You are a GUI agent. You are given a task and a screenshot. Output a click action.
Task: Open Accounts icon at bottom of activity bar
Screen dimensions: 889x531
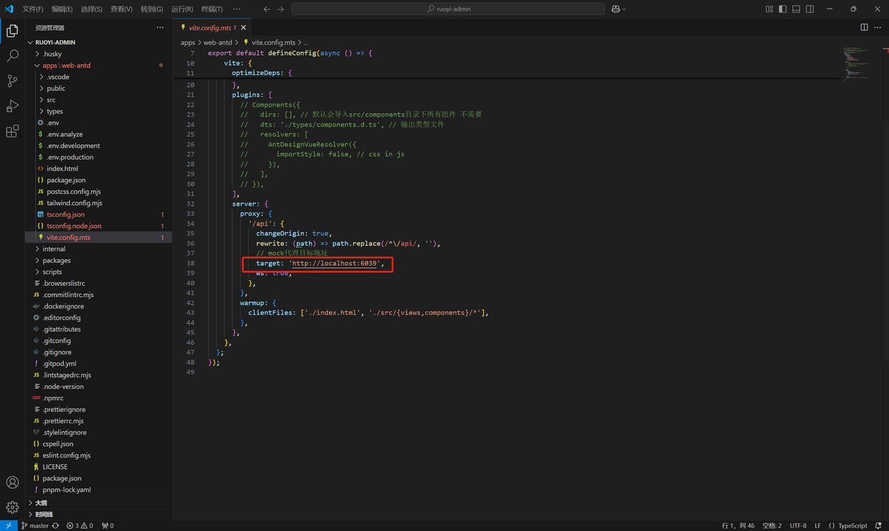click(13, 482)
